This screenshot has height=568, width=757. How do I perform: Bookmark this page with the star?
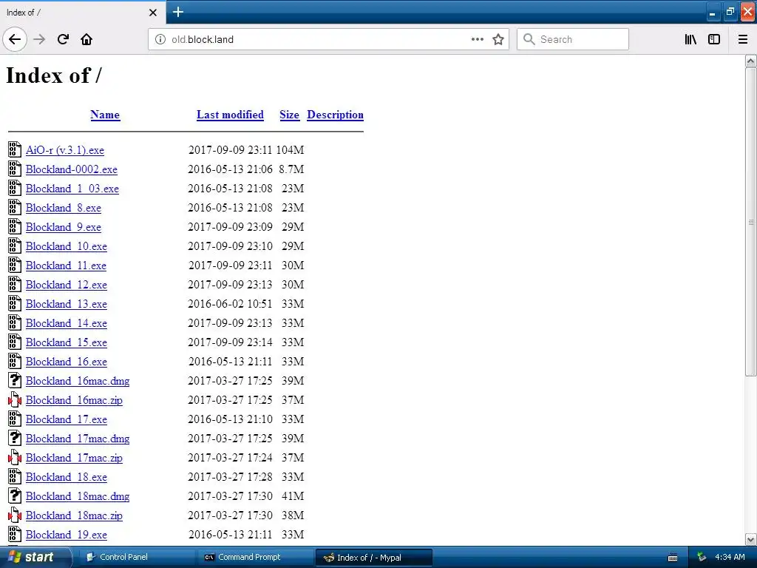pos(498,39)
